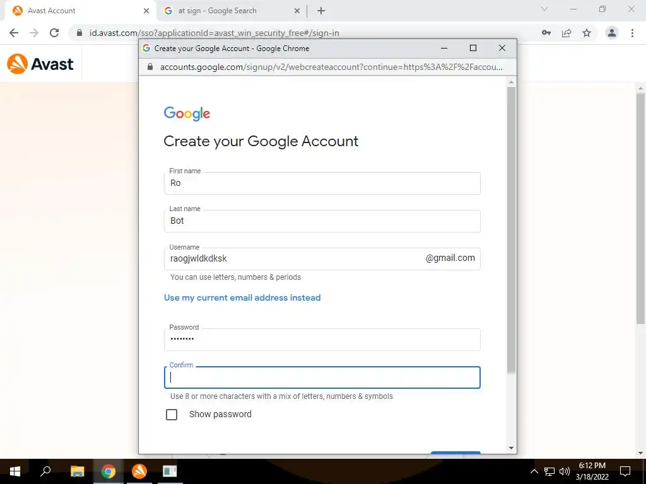Viewport: 646px width, 484px height.
Task: Close the Avast Account tab
Action: 146,11
